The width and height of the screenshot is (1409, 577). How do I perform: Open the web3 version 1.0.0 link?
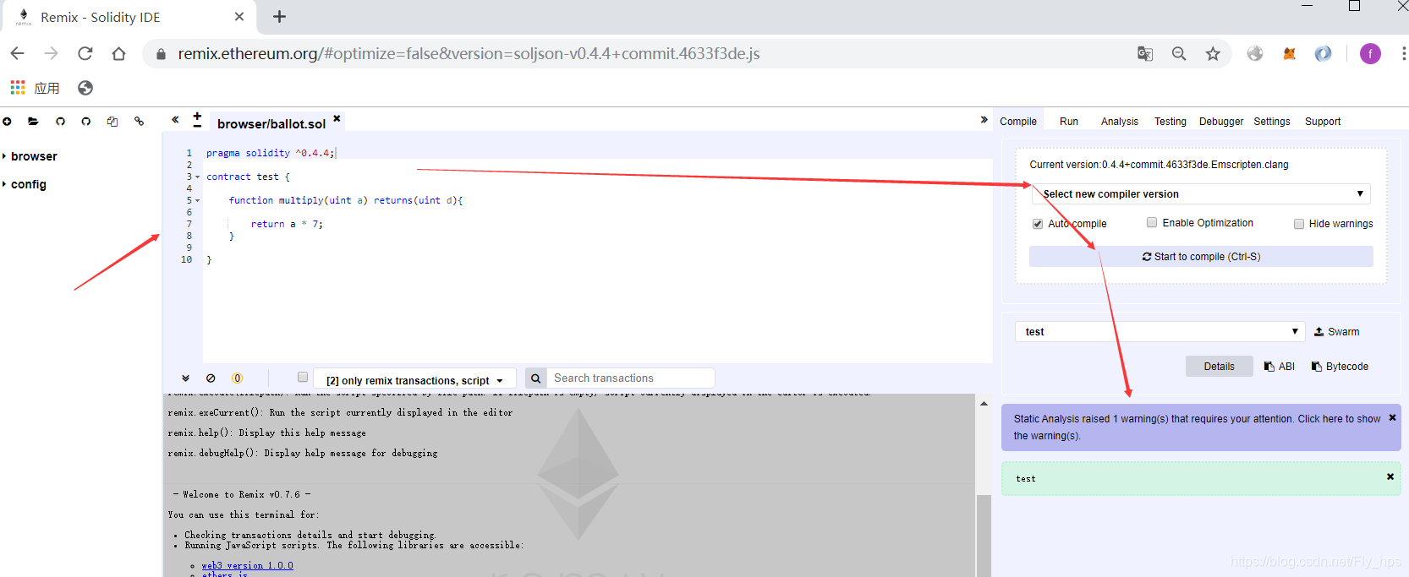[248, 565]
